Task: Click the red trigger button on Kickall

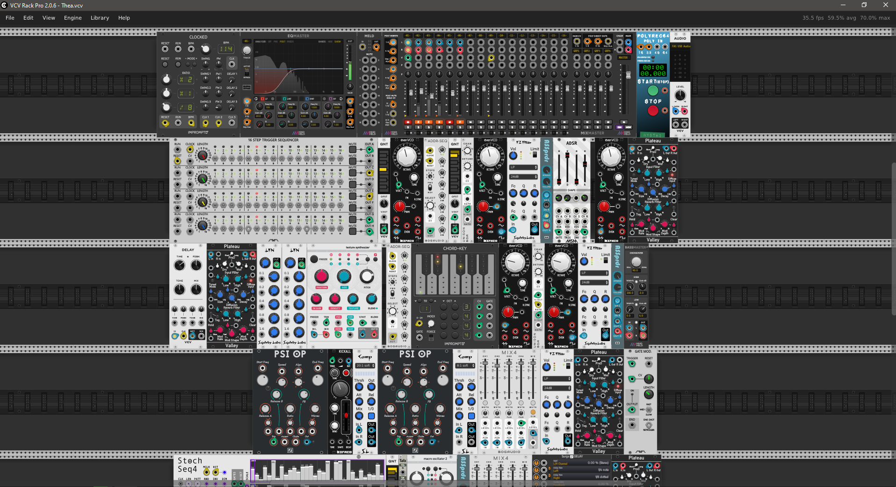Action: 346,373
